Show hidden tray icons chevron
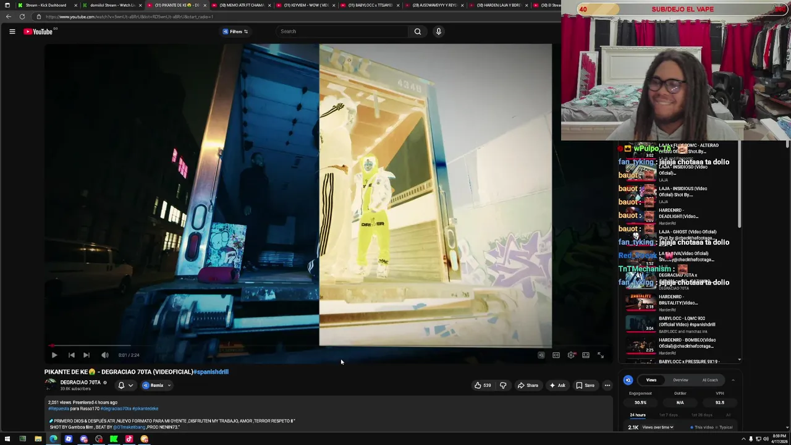Screen dimensions: 791x445 click(743, 439)
